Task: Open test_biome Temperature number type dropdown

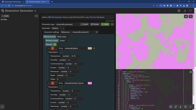Action: [66, 91]
